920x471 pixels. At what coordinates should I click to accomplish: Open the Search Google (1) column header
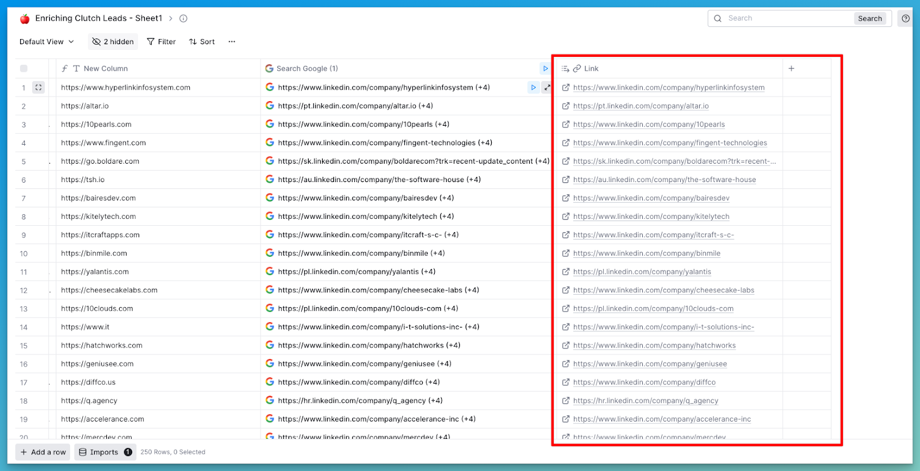(x=402, y=68)
